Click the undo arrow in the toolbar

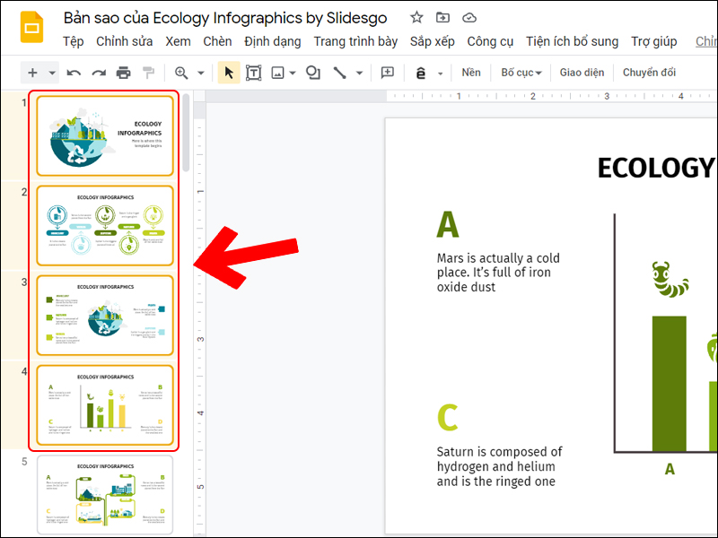click(x=74, y=73)
